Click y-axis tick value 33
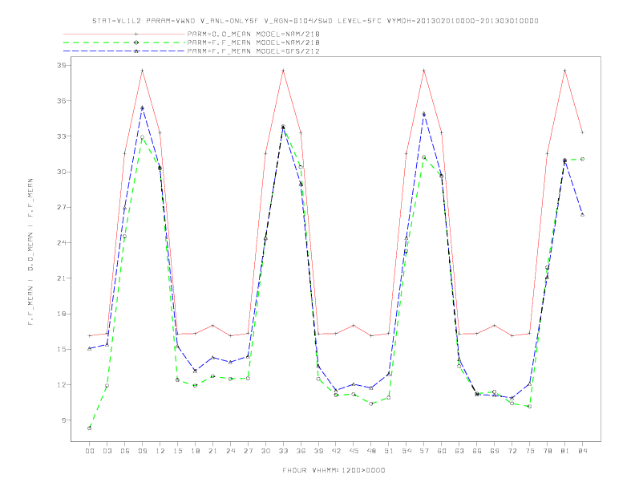 pyautogui.click(x=61, y=136)
